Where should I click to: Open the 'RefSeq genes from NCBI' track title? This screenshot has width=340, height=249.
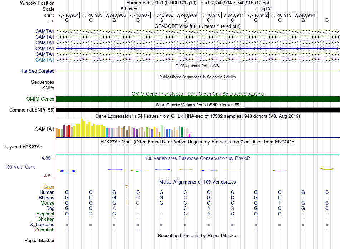click(198, 66)
